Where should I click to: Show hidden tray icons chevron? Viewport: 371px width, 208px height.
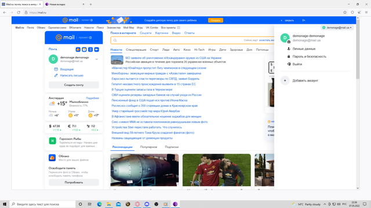tap(325, 204)
